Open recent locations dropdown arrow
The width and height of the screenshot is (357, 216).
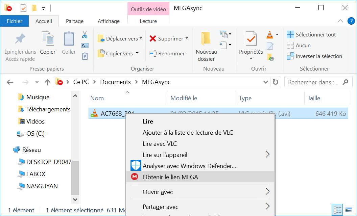point(37,82)
